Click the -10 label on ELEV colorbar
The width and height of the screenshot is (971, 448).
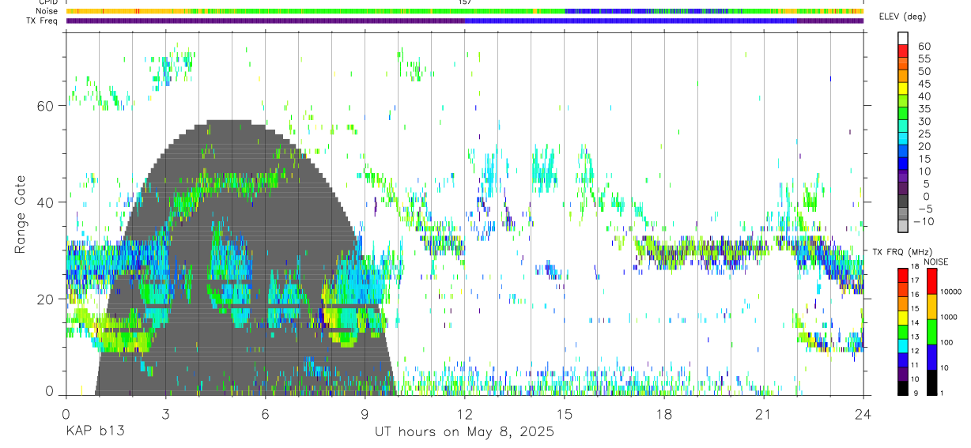924,221
